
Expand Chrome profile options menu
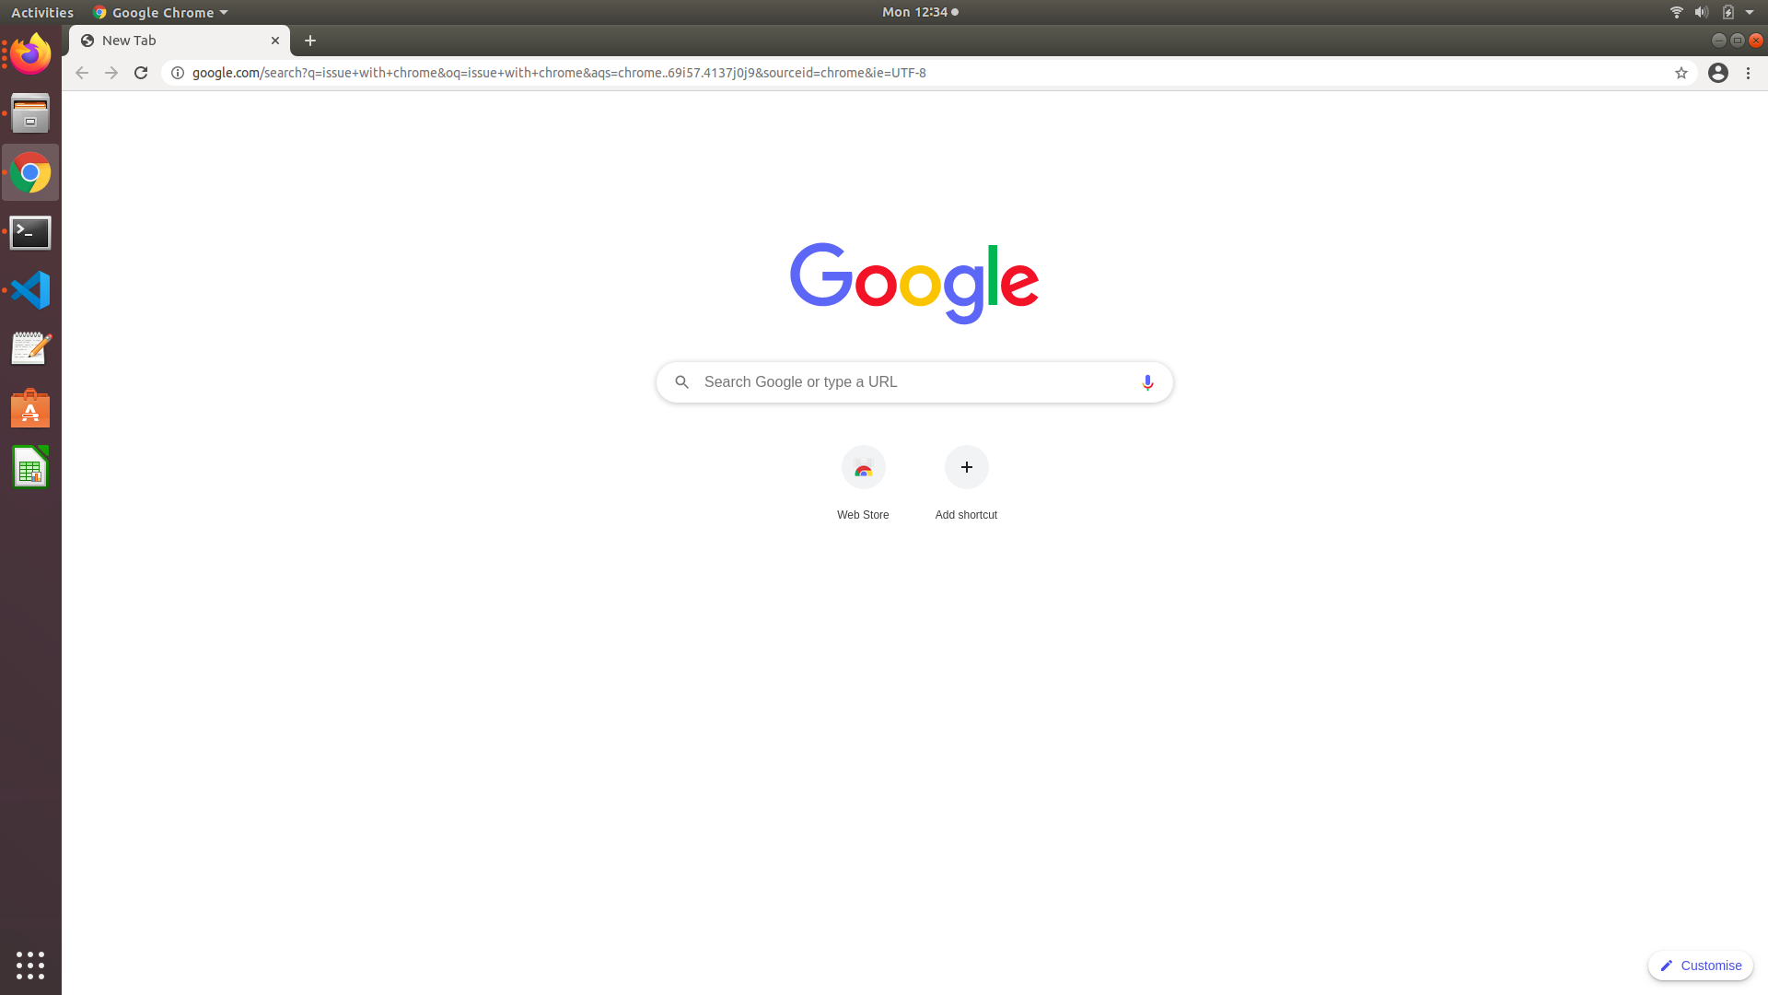pos(1718,73)
